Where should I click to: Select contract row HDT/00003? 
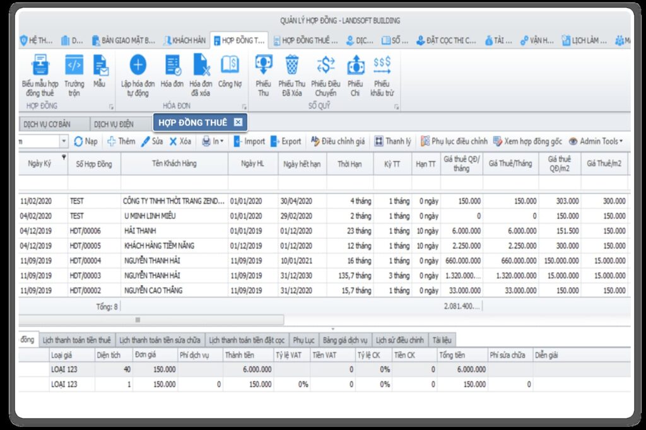coord(324,276)
